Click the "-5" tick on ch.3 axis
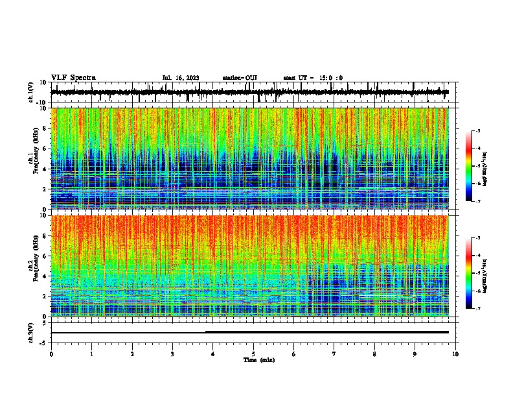Screen dimensions: 513x397 coord(43,343)
